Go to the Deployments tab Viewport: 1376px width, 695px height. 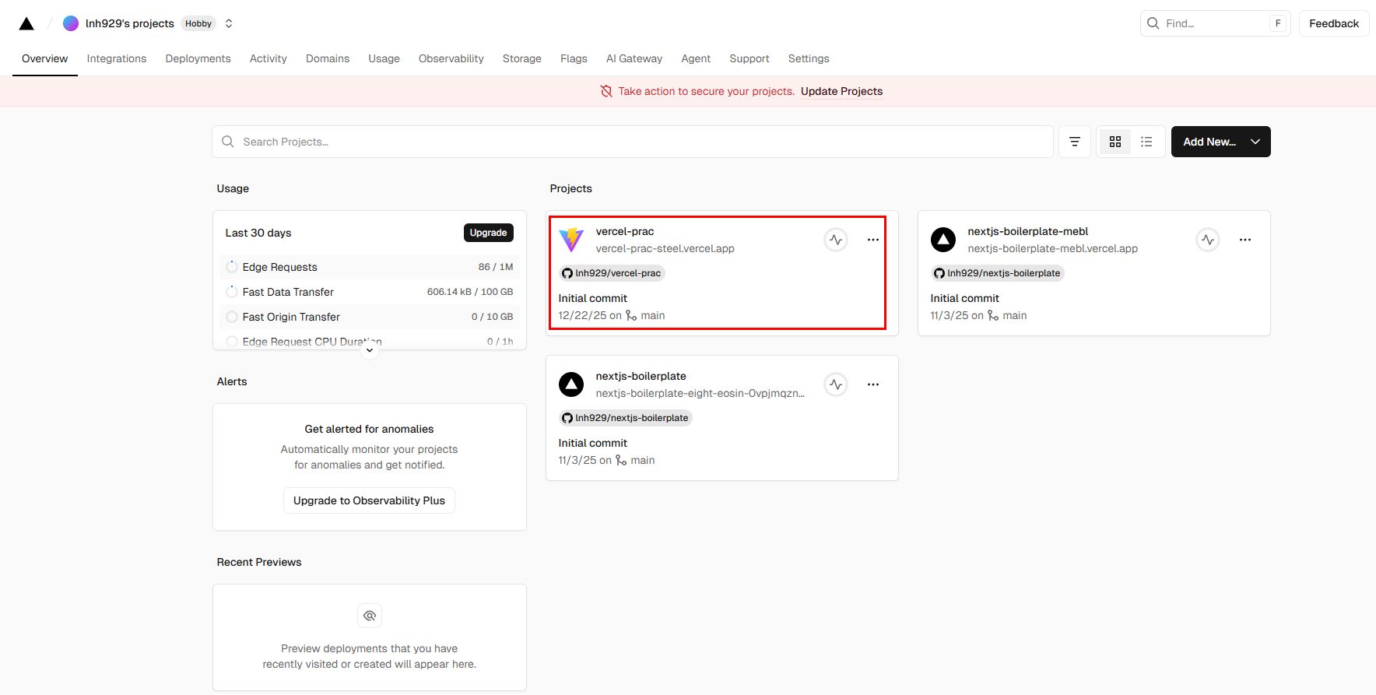click(x=198, y=58)
